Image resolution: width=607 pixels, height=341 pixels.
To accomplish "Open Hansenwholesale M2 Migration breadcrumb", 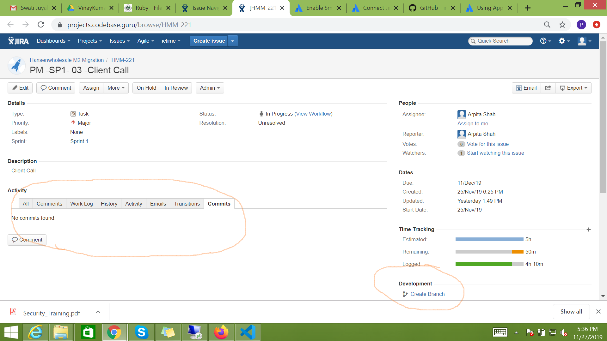I will coord(67,60).
